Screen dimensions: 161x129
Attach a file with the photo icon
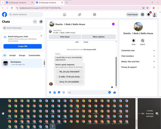tap(54, 92)
